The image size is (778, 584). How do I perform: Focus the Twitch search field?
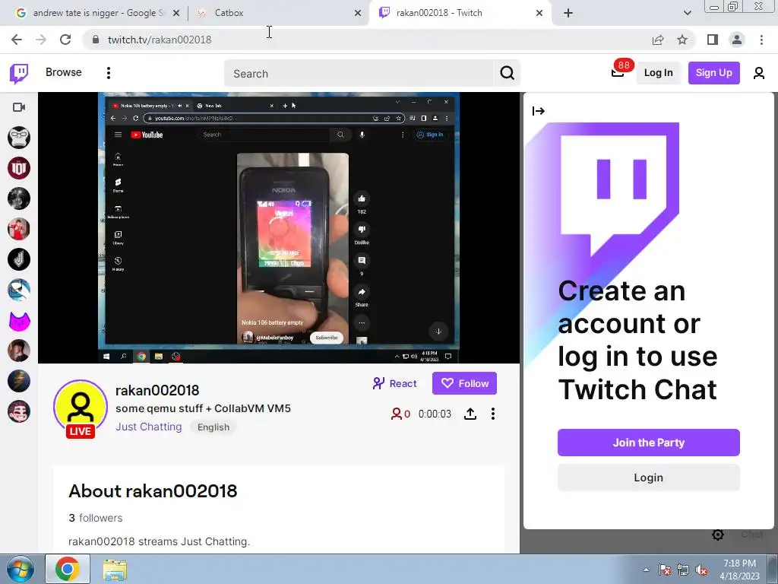(359, 74)
